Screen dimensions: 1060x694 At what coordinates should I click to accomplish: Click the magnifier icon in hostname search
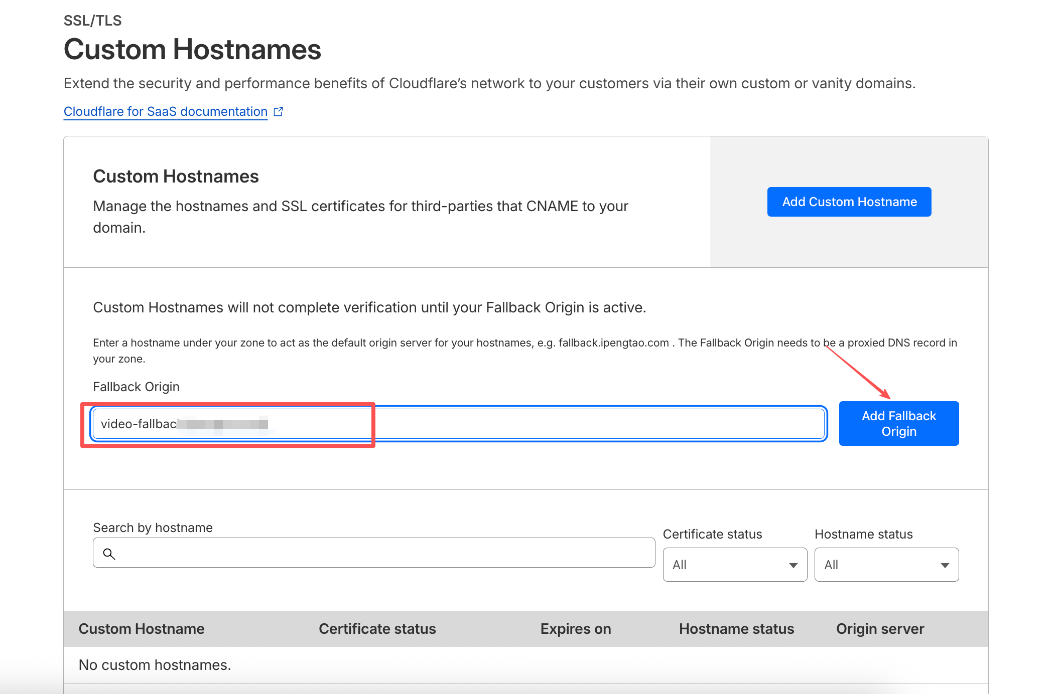click(109, 554)
